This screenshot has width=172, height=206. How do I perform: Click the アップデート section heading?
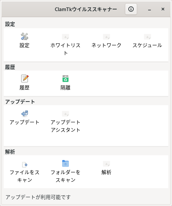[x=20, y=102]
